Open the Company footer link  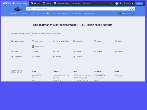point(35,78)
